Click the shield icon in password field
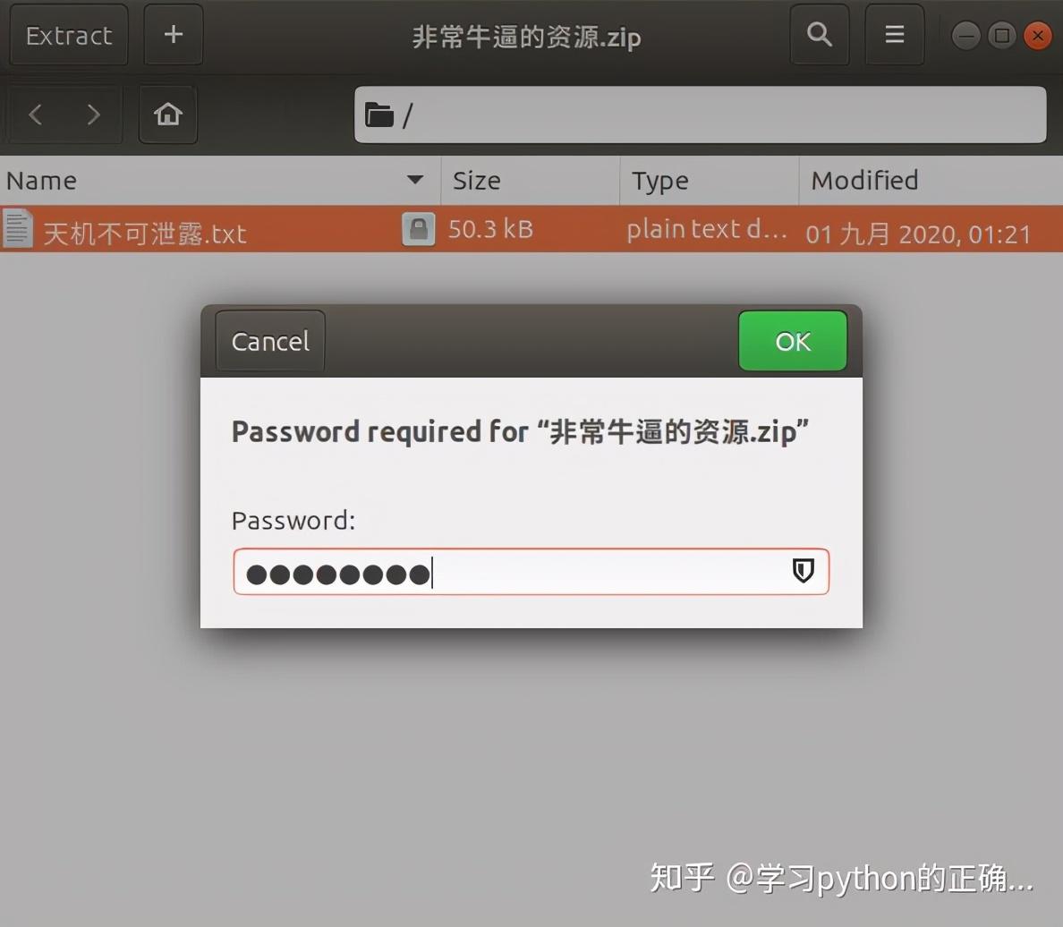 (x=803, y=571)
